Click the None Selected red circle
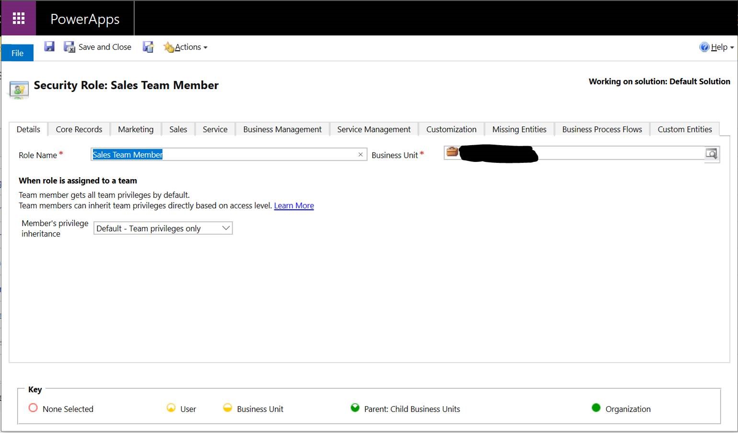 (33, 408)
